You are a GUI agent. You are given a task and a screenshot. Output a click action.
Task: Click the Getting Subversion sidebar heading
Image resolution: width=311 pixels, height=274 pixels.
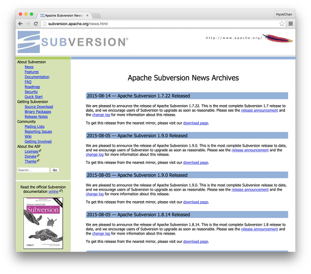pos(33,102)
